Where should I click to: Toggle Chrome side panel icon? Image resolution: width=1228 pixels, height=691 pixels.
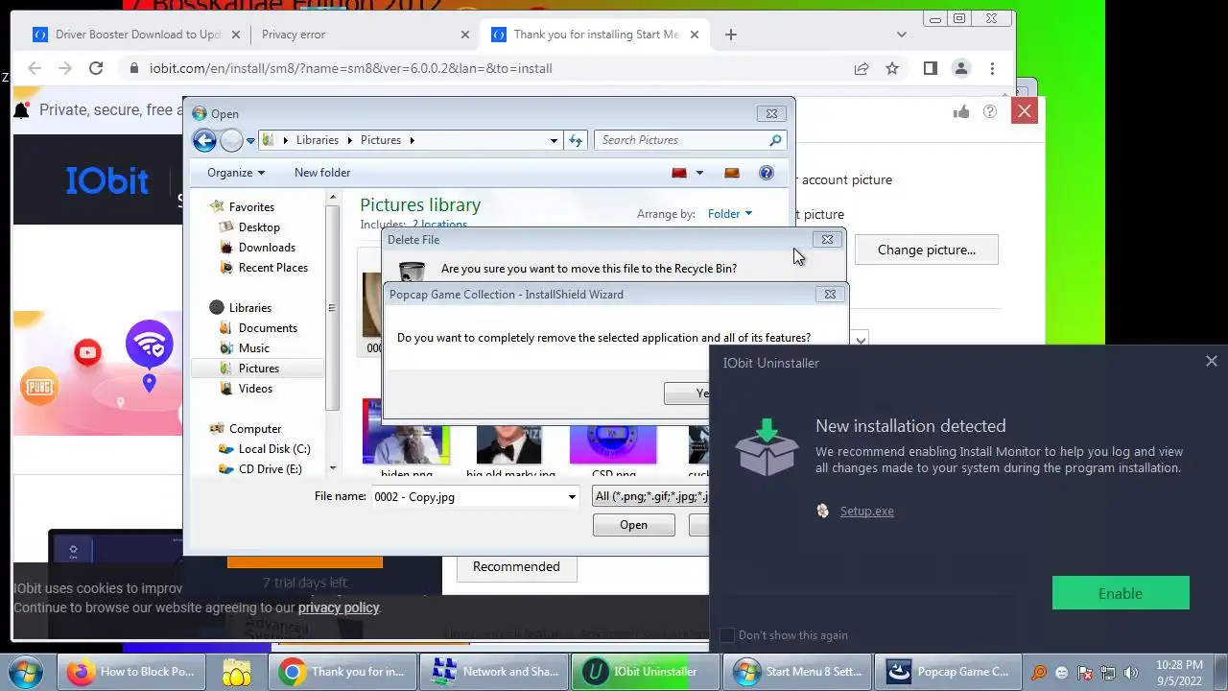tap(930, 68)
